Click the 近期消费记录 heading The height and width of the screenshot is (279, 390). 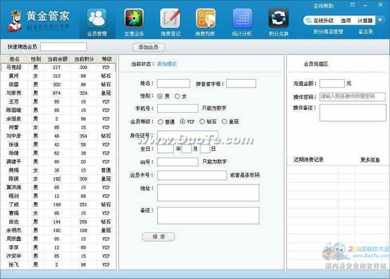(x=309, y=160)
